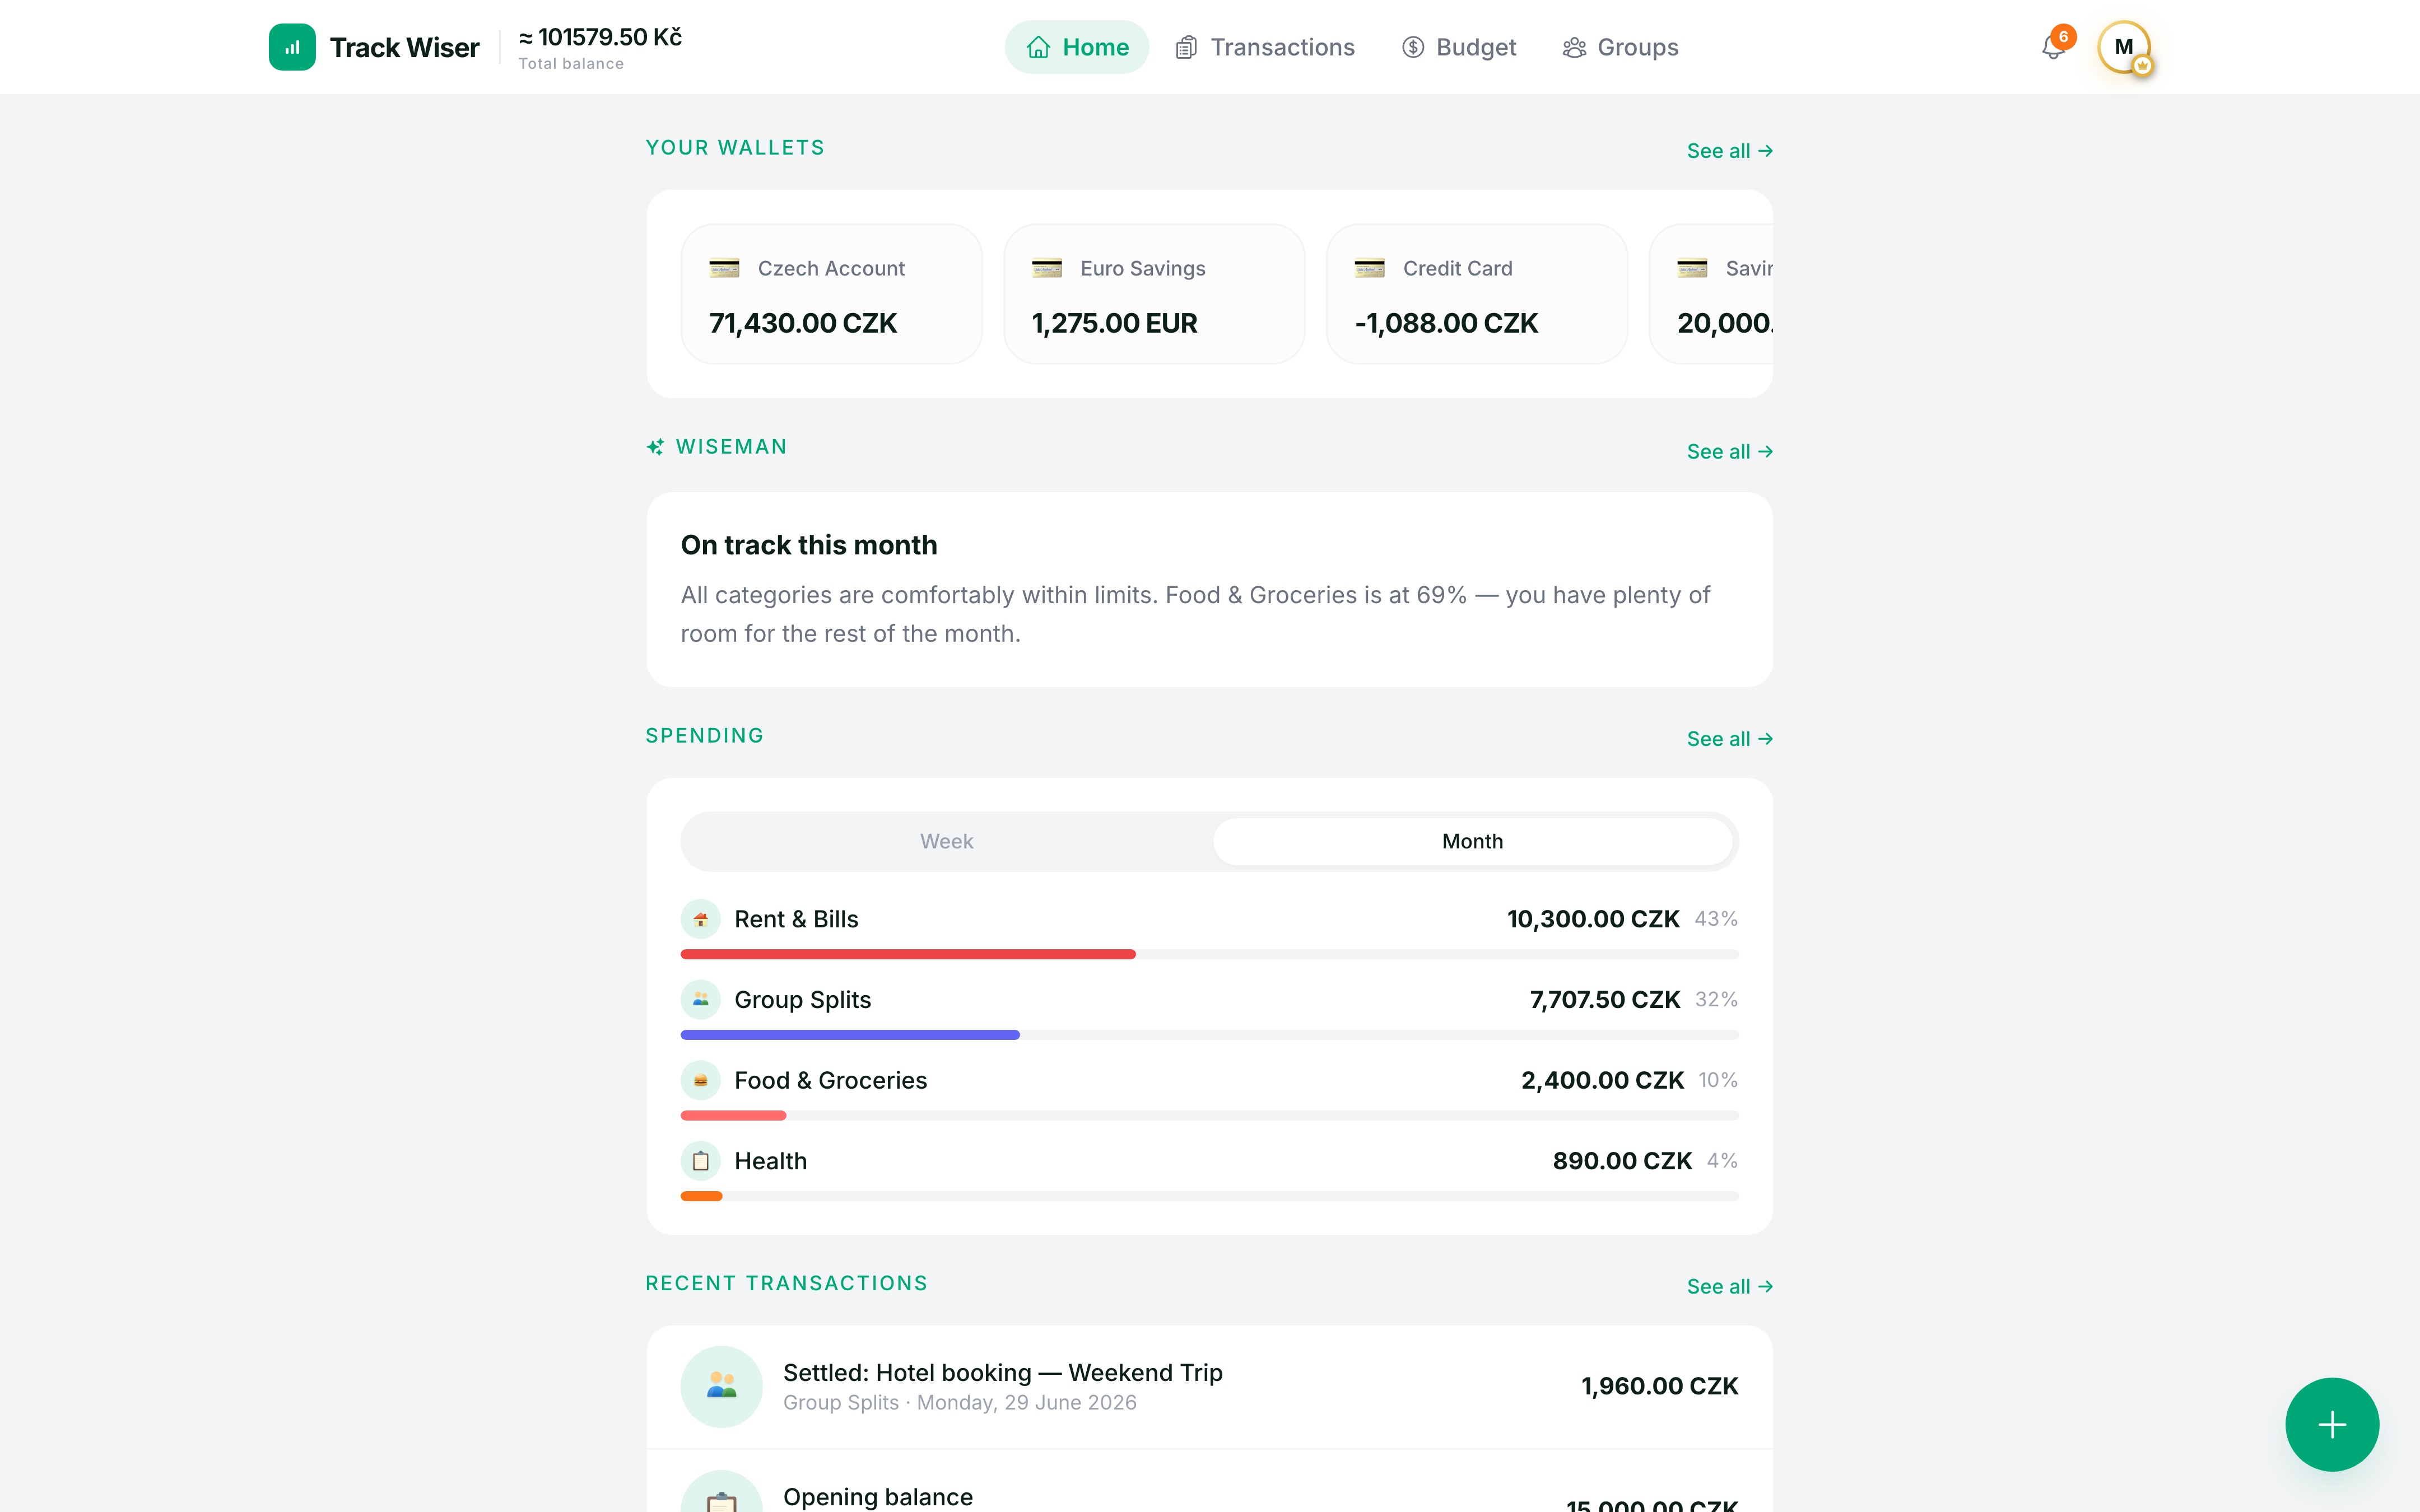The image size is (2420, 1512).
Task: Click the Euro Savings card icon
Action: [x=1047, y=268]
